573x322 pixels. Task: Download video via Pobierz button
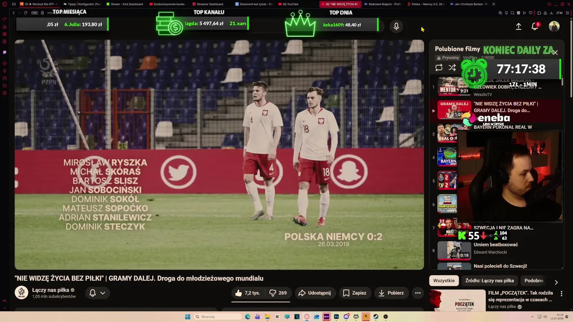(391, 293)
